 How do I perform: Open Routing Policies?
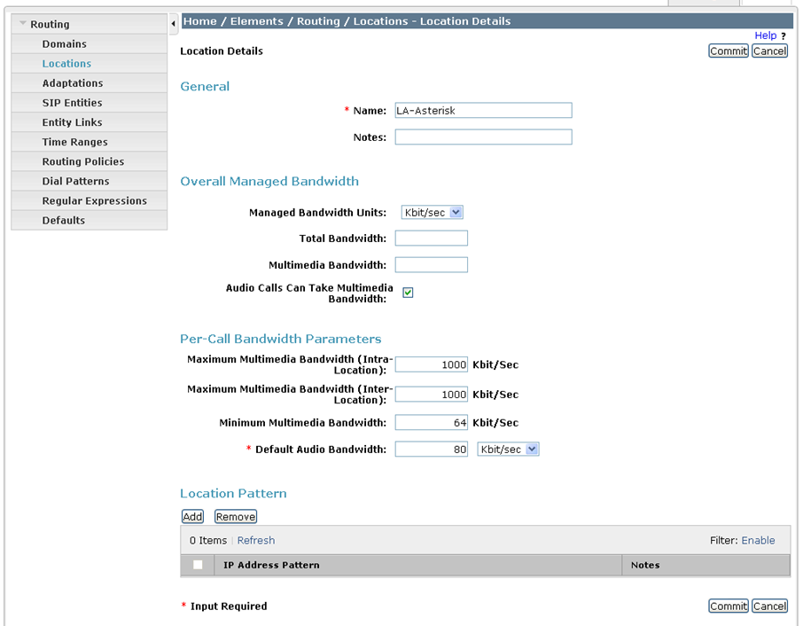pos(83,161)
